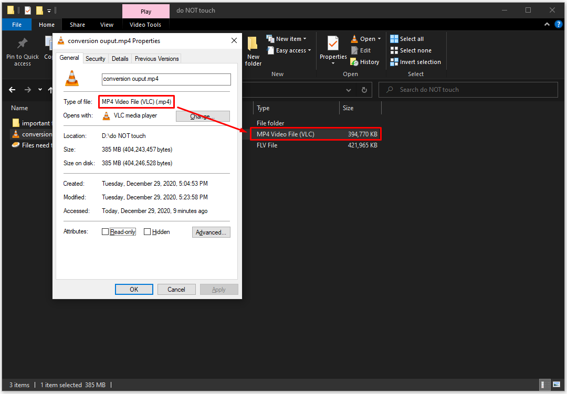Toggle the Read-only attribute checkbox

click(x=105, y=232)
